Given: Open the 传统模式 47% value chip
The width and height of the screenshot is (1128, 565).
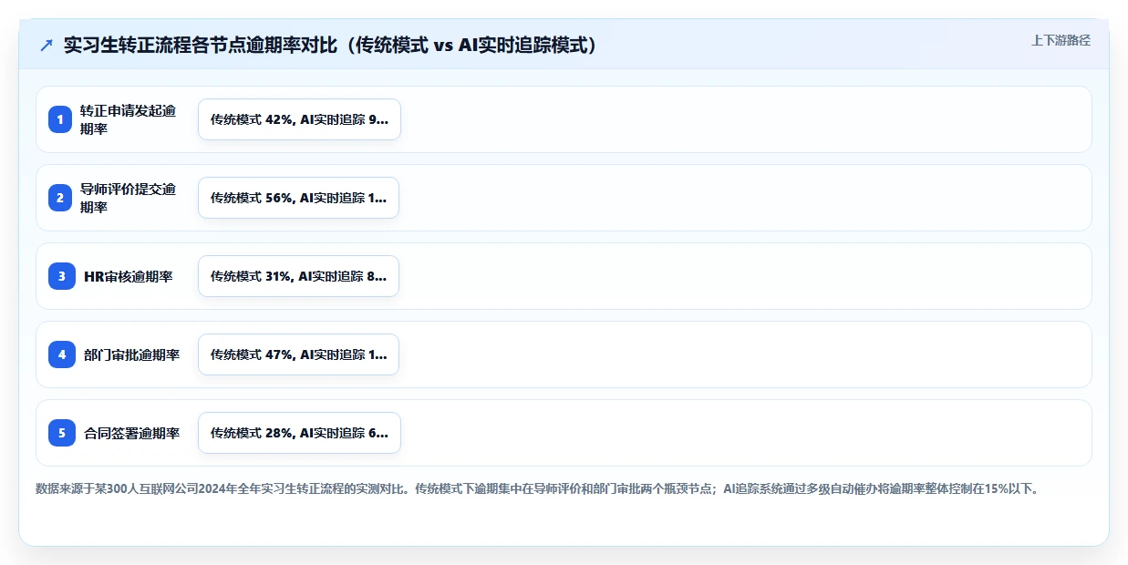Looking at the screenshot, I should pyautogui.click(x=298, y=354).
